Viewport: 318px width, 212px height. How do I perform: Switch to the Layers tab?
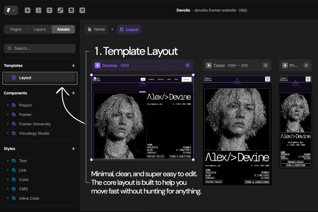[x=40, y=29]
